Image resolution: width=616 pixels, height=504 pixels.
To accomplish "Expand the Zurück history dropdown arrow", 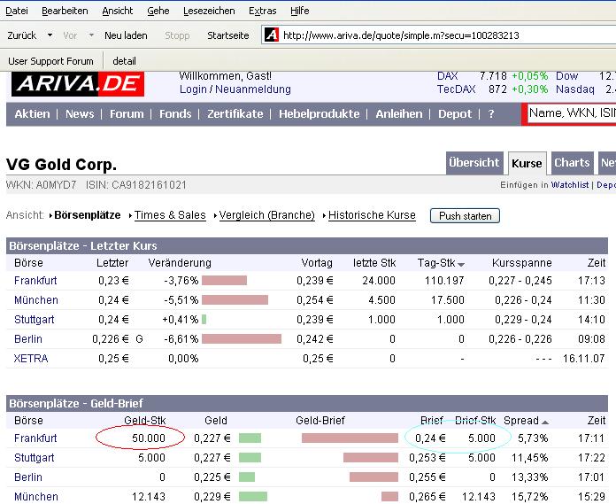I will pyautogui.click(x=50, y=35).
